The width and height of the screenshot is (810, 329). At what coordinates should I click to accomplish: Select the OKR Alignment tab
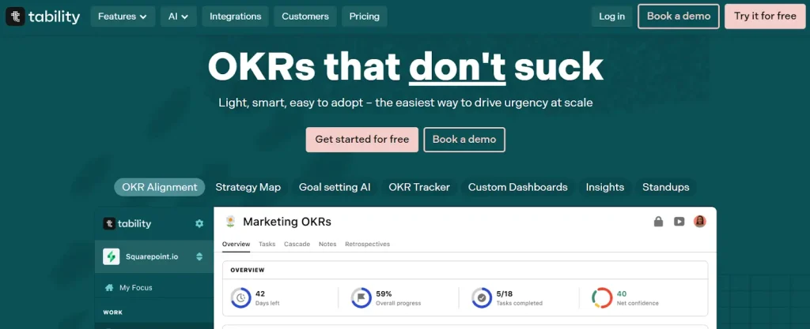(160, 188)
